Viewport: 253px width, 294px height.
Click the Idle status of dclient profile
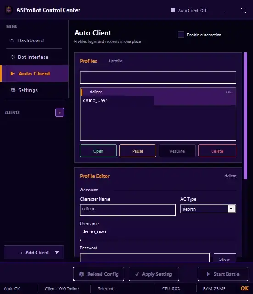[x=229, y=92]
